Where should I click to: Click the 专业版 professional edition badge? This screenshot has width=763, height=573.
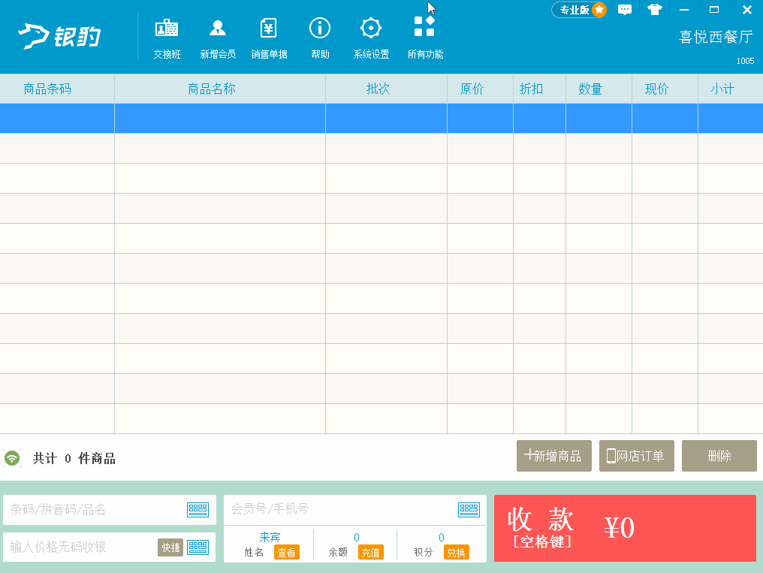point(579,10)
